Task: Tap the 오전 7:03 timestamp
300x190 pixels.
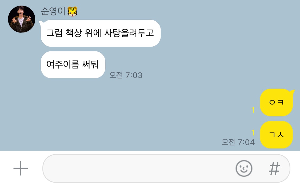Action: pos(126,75)
